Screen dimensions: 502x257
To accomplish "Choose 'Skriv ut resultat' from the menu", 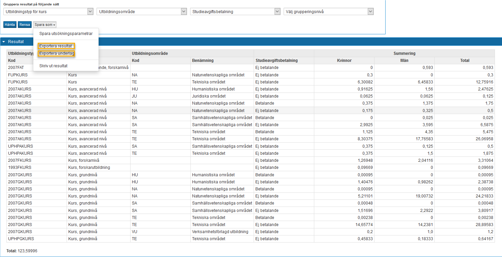I will [53, 66].
